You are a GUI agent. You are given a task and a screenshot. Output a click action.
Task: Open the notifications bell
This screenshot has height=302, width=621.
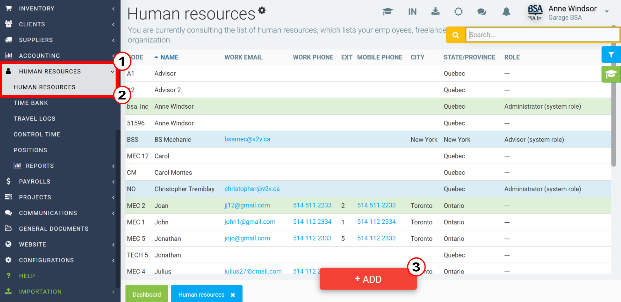click(506, 12)
